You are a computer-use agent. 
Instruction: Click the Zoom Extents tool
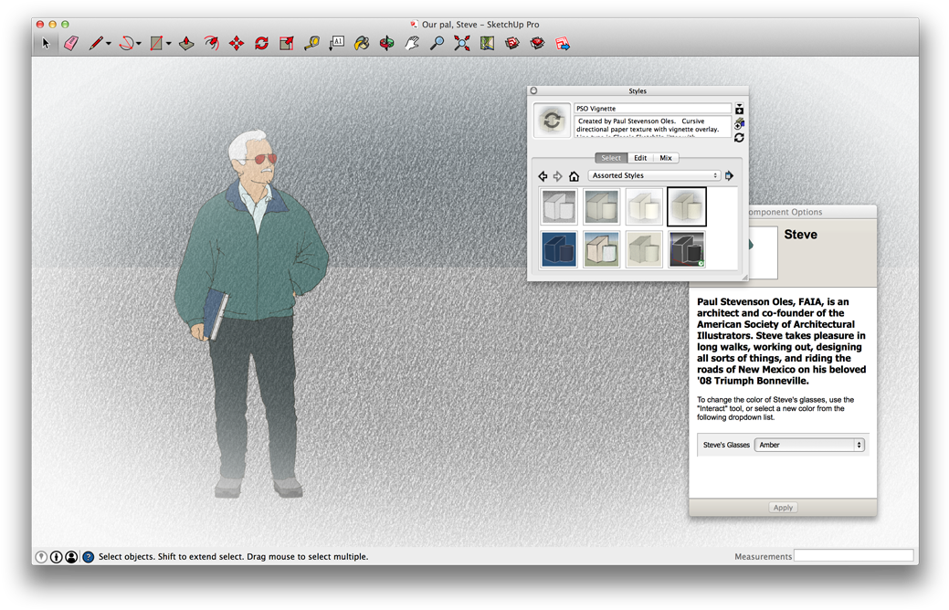pos(462,44)
